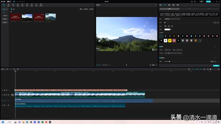The height and width of the screenshot is (124, 221).
Task: Click the preview aspect ratio icon
Action: [x=153, y=65]
